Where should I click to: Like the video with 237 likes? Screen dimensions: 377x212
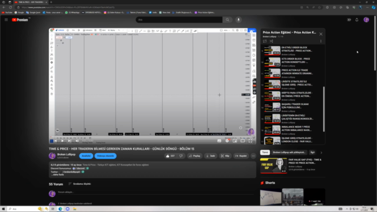170,156
